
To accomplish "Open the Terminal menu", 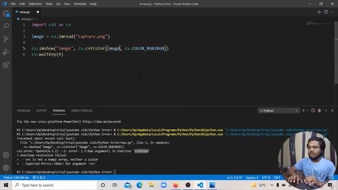I will (80, 4).
